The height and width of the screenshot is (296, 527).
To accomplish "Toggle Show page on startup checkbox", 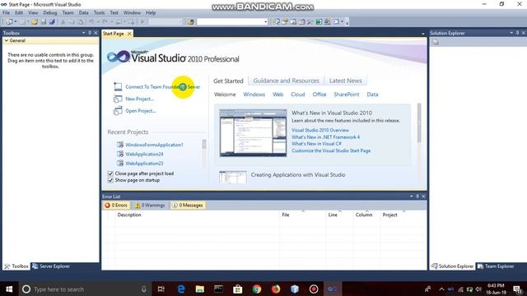I will point(110,180).
